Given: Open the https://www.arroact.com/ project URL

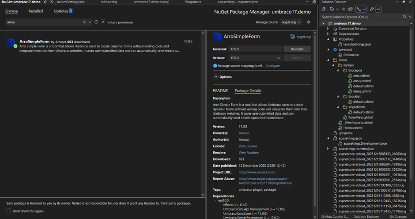Looking at the screenshot, I should coord(257,172).
